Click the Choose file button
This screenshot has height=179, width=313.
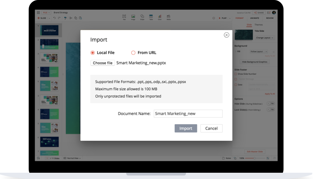pyautogui.click(x=103, y=63)
